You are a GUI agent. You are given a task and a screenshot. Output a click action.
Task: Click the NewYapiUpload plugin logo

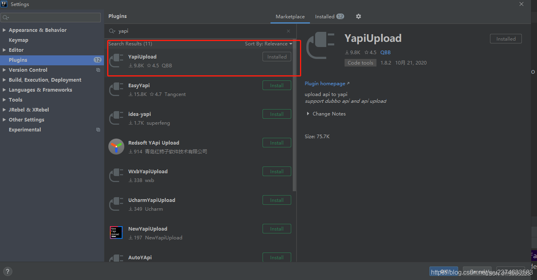[116, 233]
